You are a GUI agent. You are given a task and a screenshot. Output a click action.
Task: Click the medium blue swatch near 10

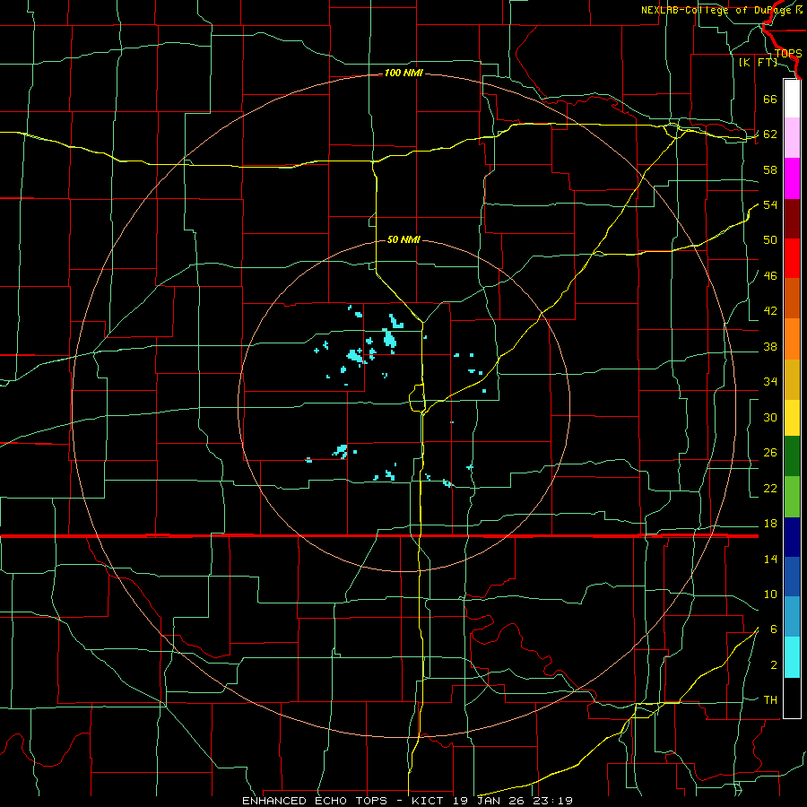[792, 577]
